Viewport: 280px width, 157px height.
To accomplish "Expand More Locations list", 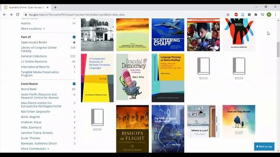I will 33,29.
